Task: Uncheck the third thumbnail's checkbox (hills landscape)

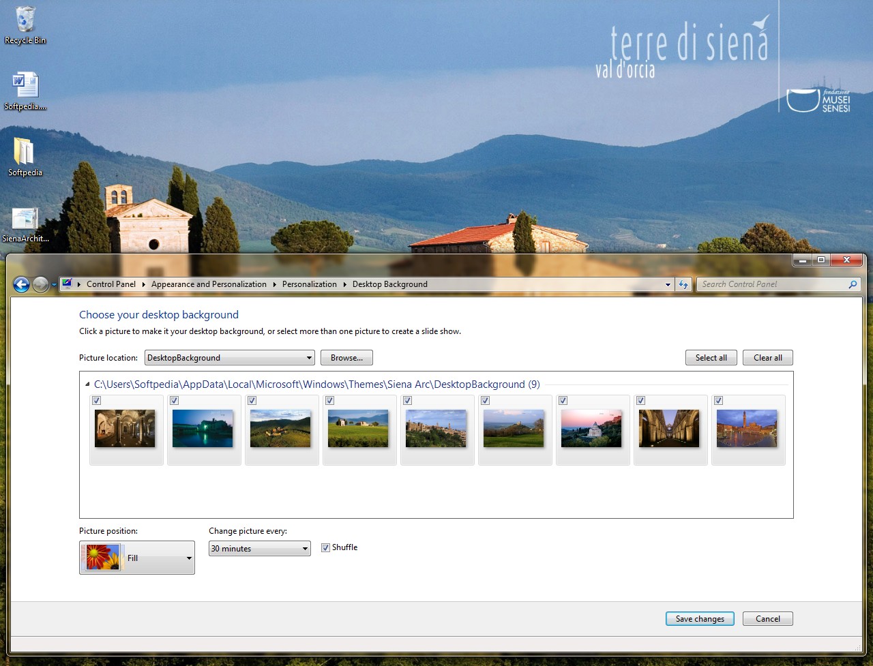Action: coord(252,401)
